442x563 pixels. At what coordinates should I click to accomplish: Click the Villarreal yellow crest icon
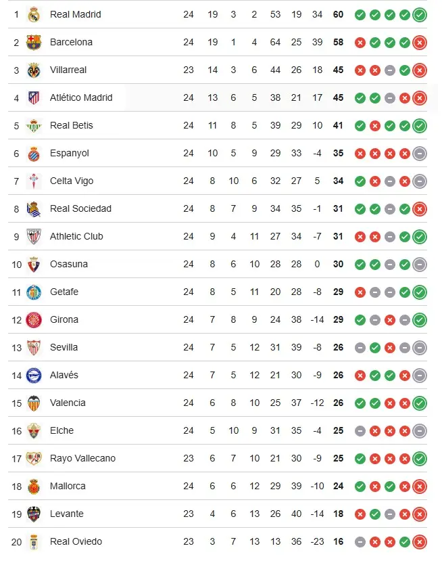click(x=34, y=70)
